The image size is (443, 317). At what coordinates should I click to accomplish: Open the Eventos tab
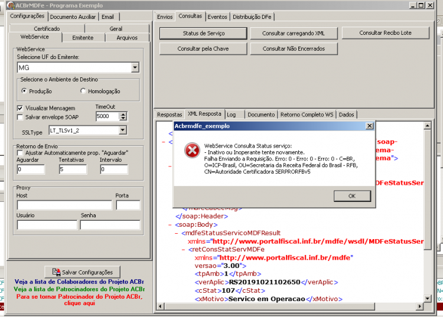click(x=217, y=17)
